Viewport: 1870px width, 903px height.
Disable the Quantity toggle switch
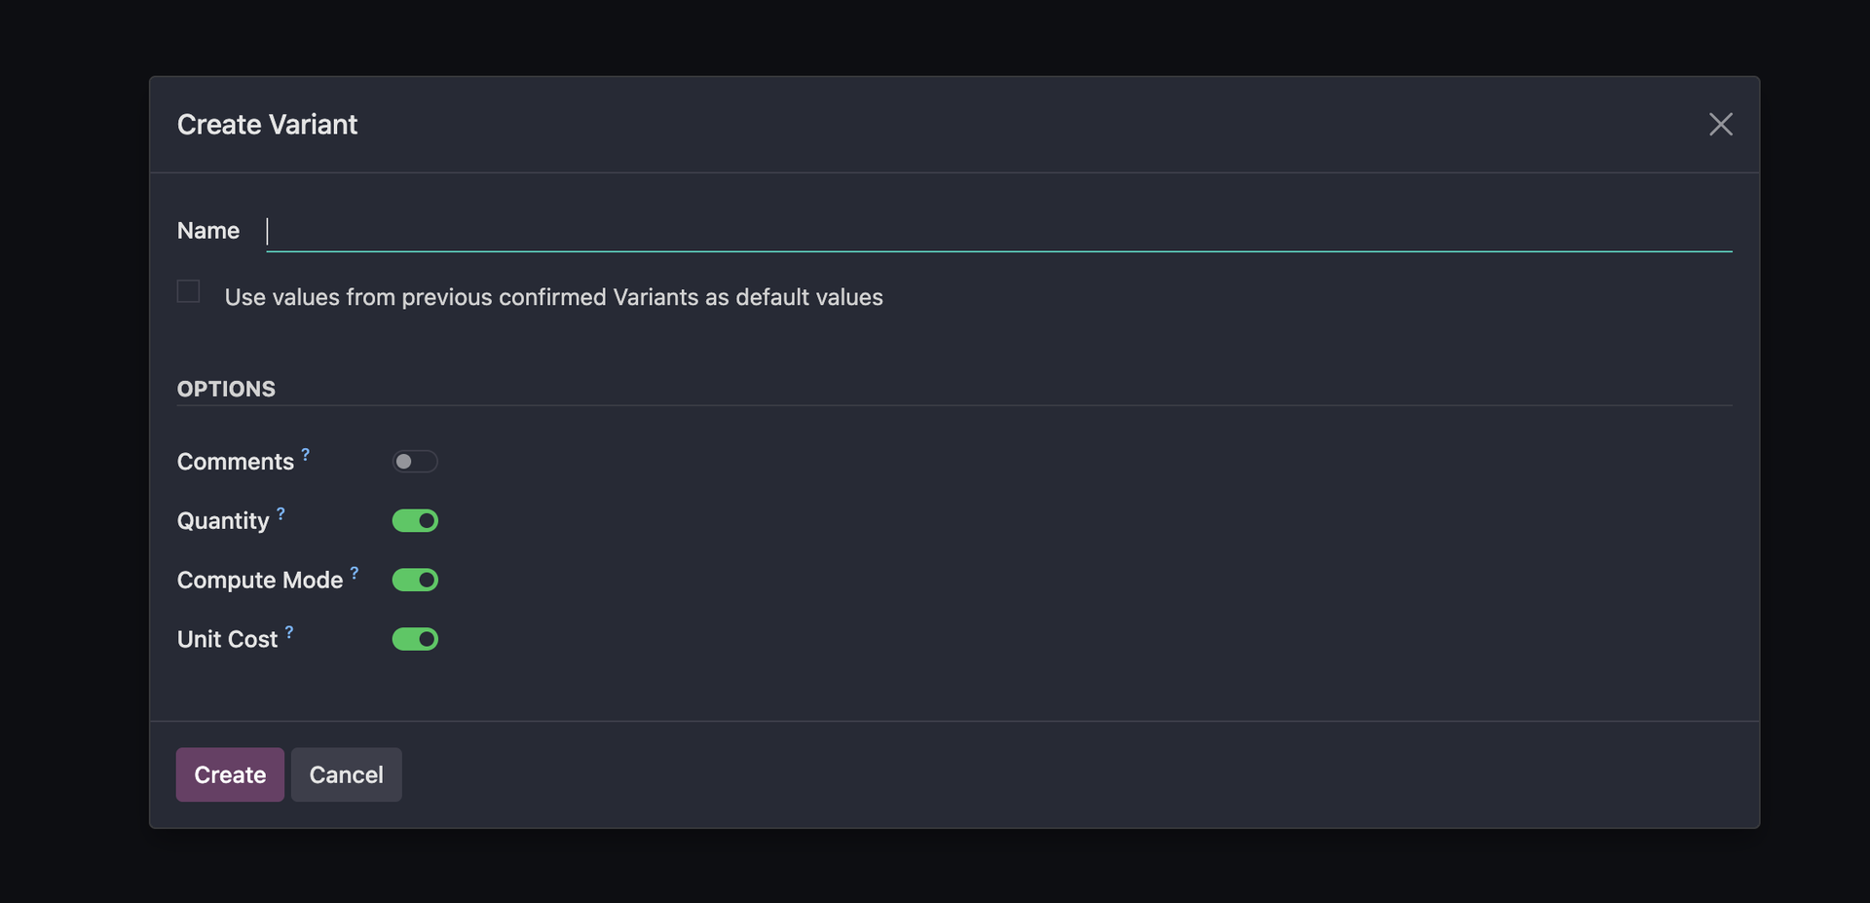415,521
